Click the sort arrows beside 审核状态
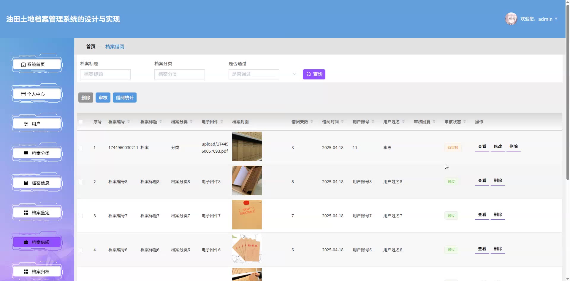Viewport: 570px width, 281px height. (465, 122)
